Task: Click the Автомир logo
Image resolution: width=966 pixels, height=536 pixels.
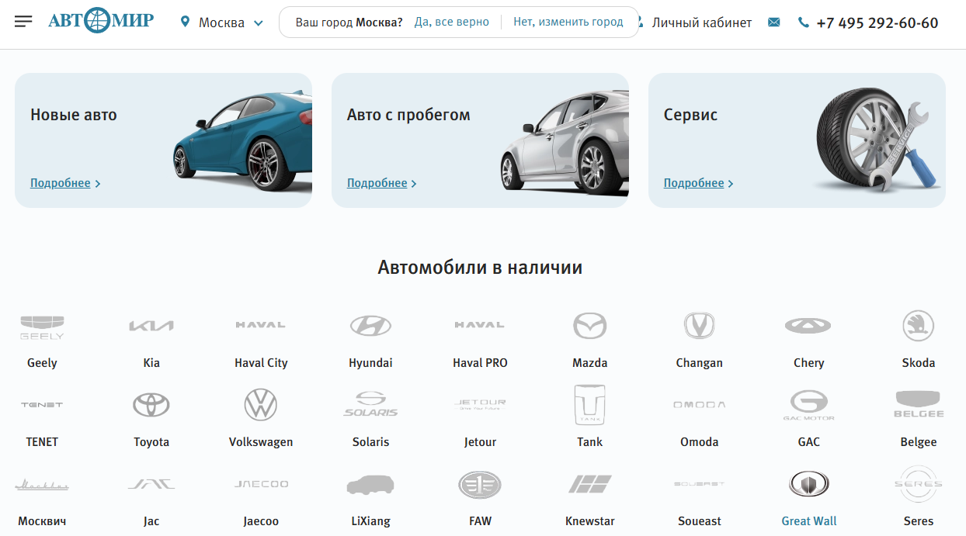Action: (x=100, y=22)
